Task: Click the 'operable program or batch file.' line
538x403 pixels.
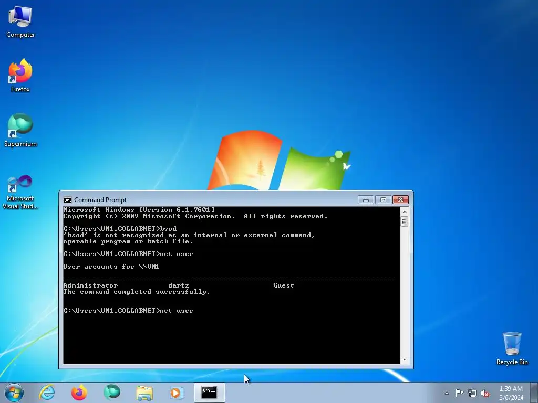Action: pyautogui.click(x=128, y=241)
